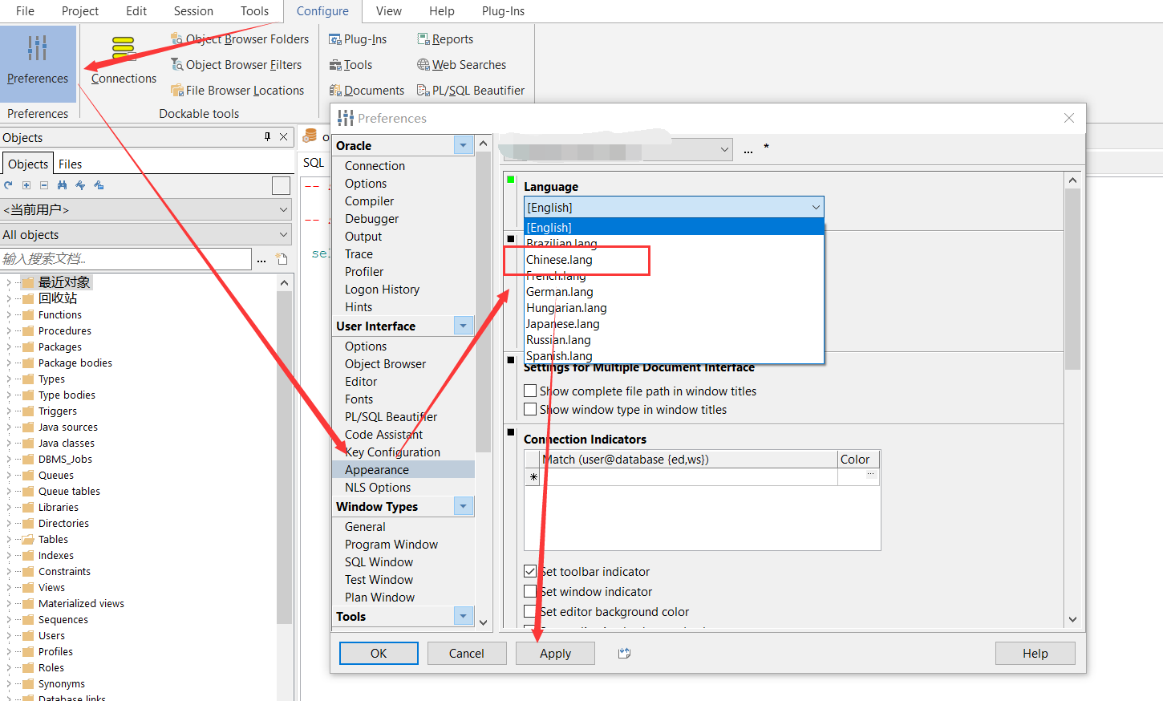Open the File menu

pyautogui.click(x=25, y=11)
